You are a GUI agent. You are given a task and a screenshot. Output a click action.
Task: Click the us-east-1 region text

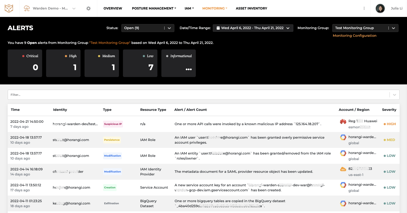click(x=356, y=175)
